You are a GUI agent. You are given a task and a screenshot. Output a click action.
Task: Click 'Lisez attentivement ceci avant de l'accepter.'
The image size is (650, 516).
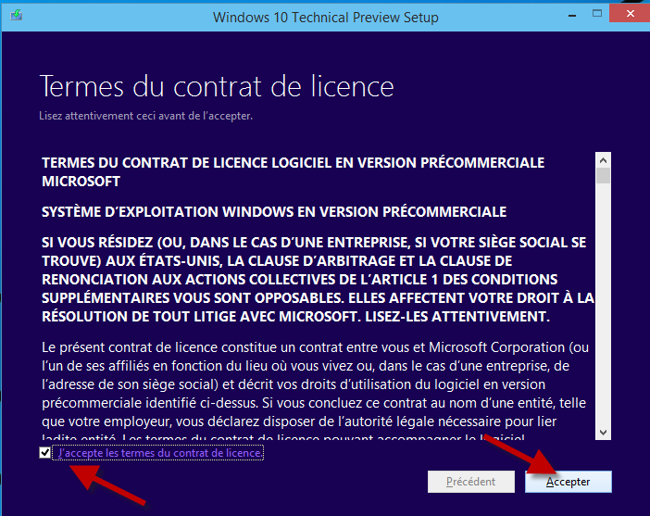point(145,116)
